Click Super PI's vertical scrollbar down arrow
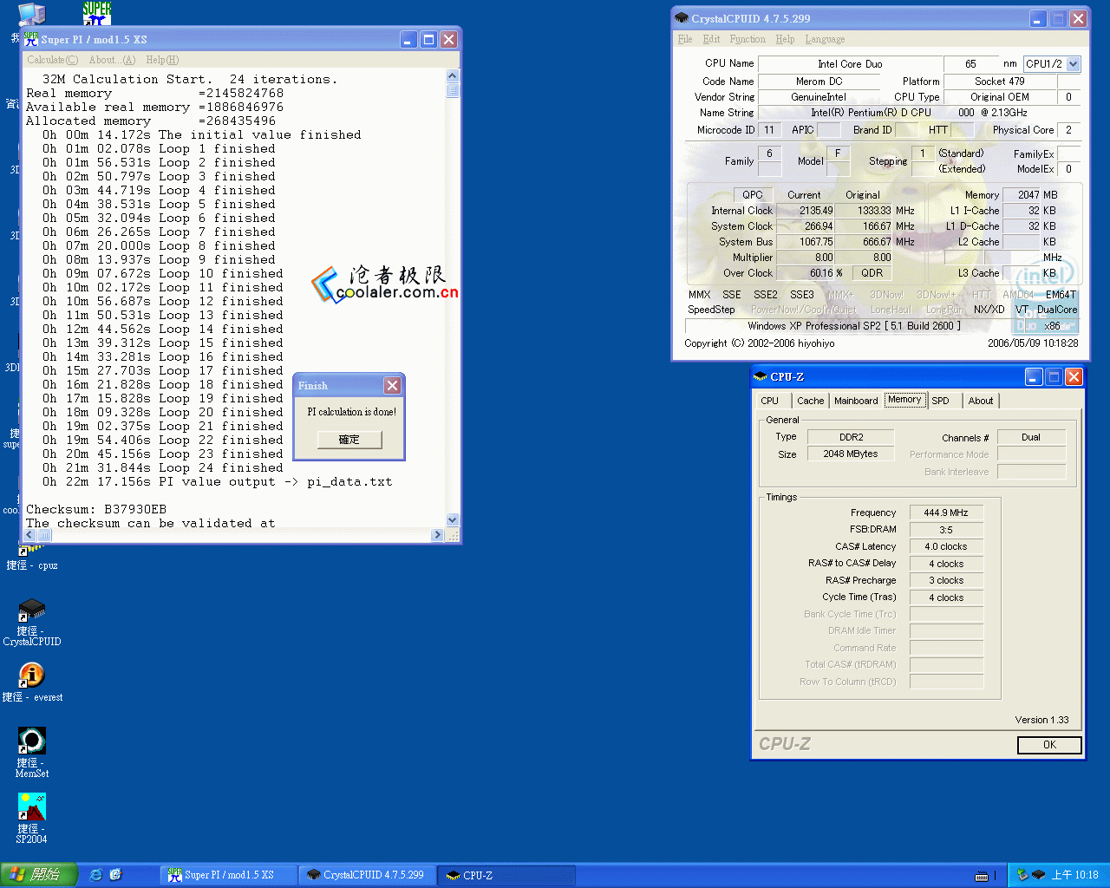This screenshot has height=888, width=1110. click(452, 519)
